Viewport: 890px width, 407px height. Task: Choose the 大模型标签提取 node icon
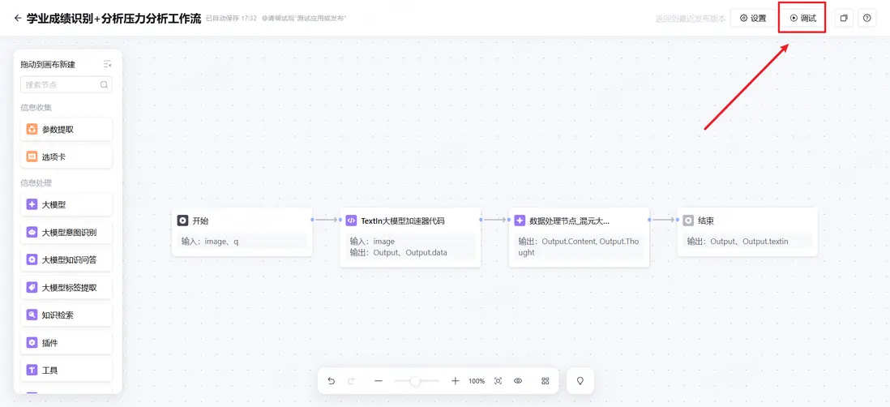32,287
